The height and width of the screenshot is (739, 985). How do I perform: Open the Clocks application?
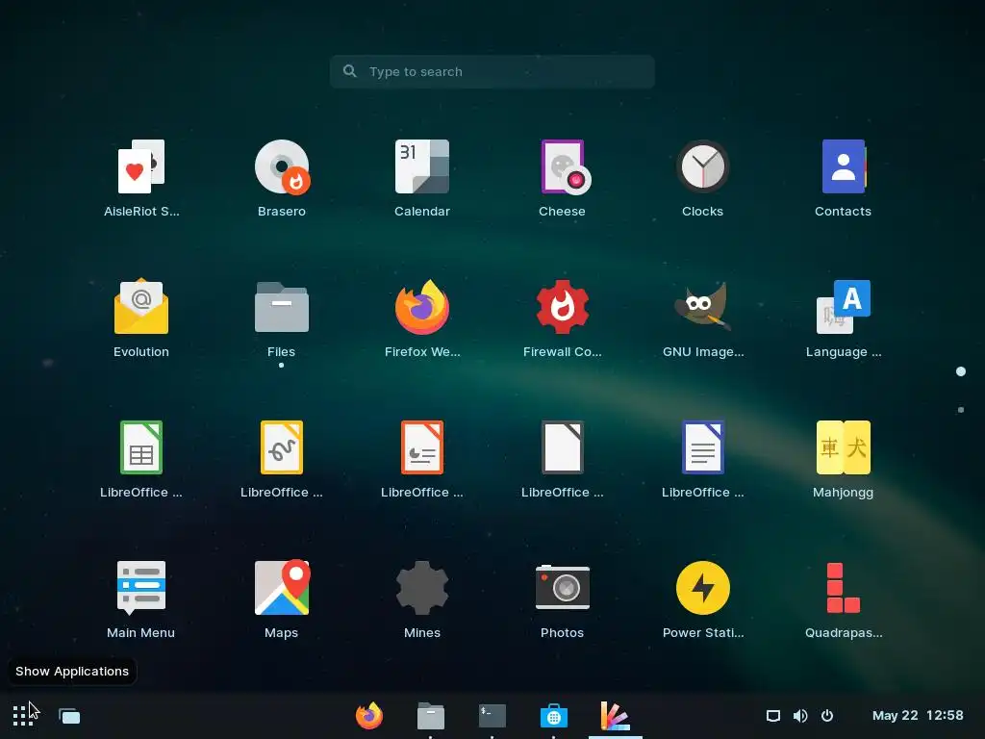[x=703, y=178]
